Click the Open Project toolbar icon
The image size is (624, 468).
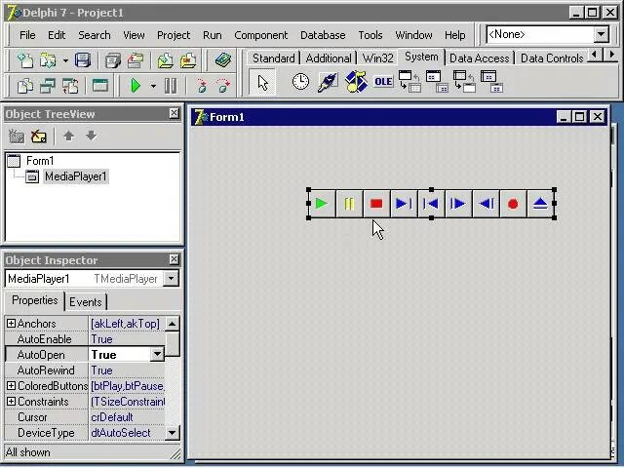tap(136, 60)
